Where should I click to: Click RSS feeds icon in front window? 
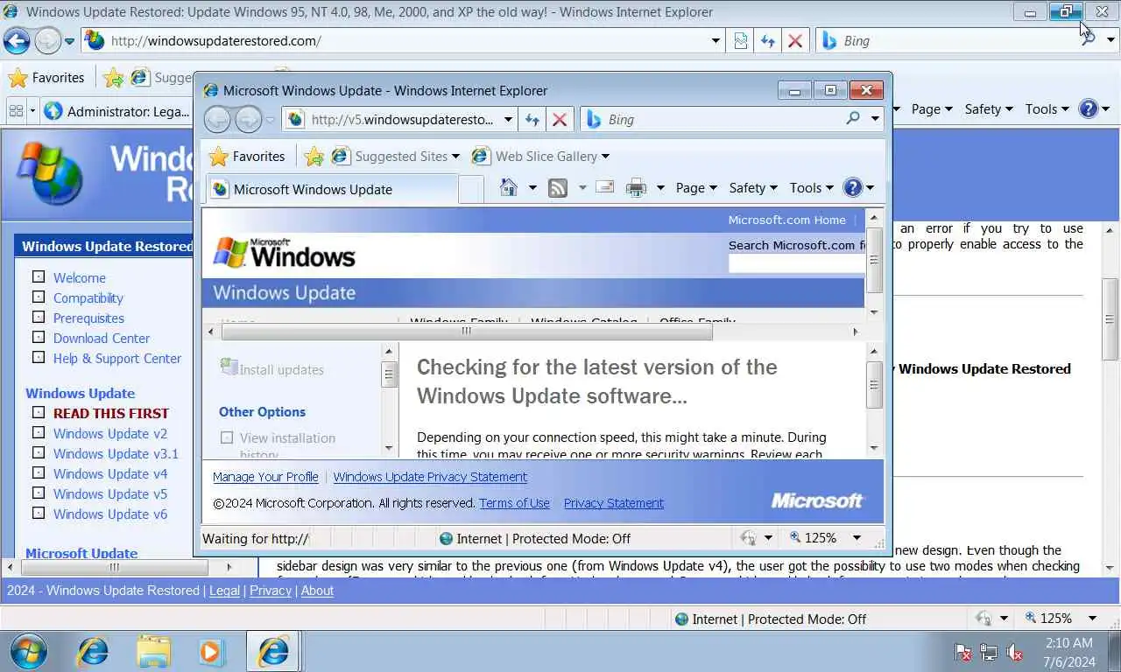558,187
